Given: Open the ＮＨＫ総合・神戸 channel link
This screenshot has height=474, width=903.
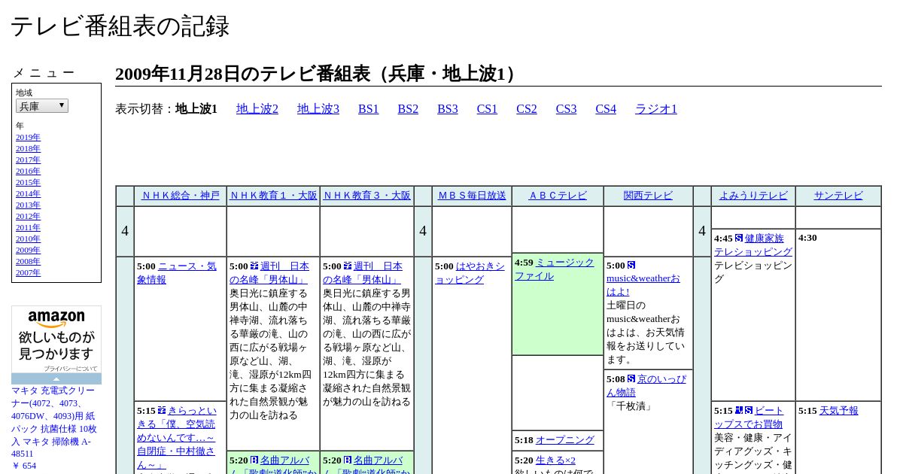Looking at the screenshot, I should (x=181, y=196).
